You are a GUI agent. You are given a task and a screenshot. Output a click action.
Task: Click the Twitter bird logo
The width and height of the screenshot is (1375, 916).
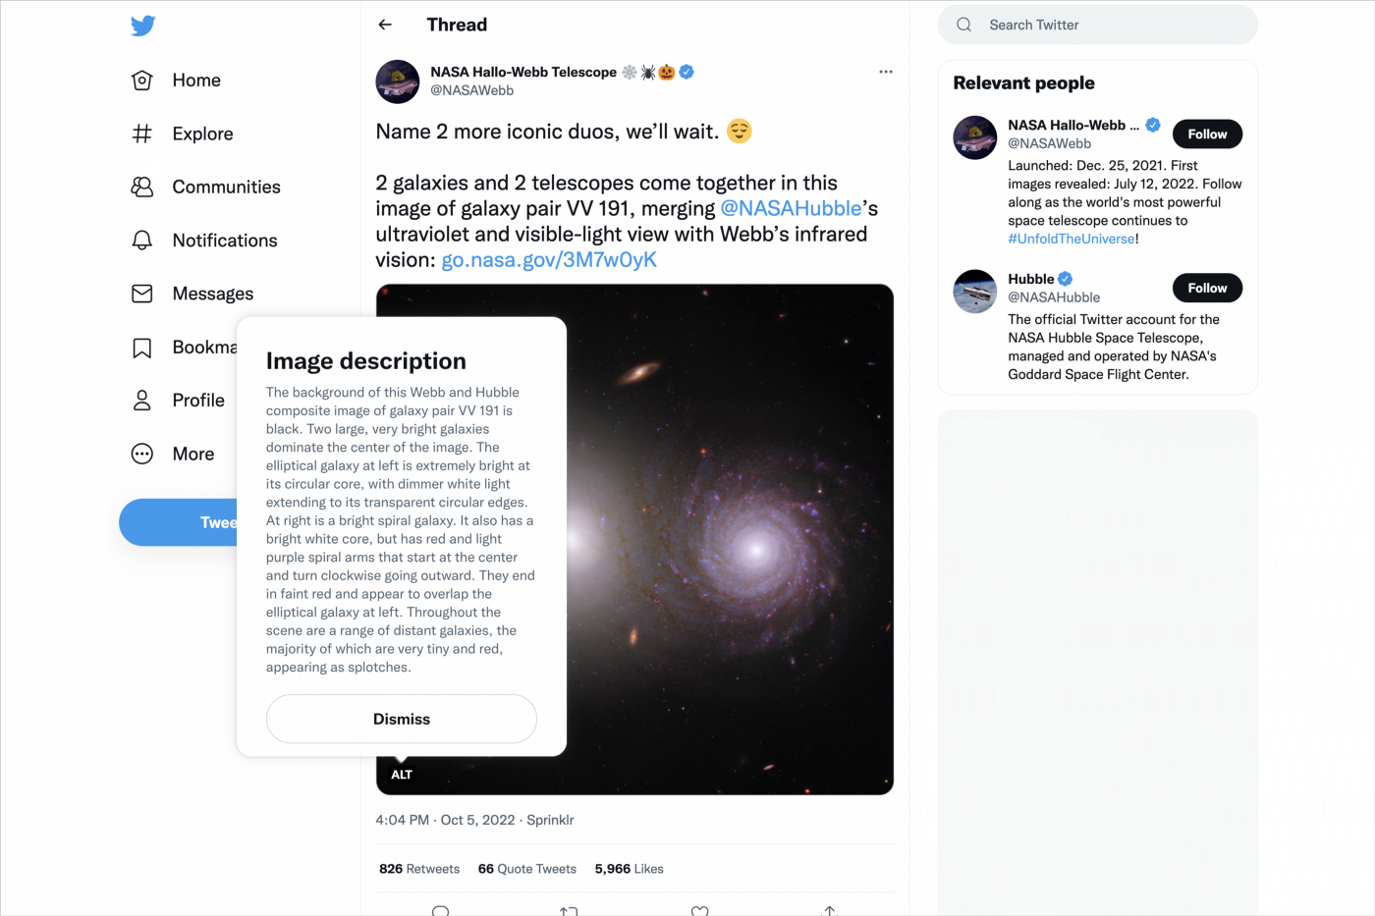coord(143,26)
